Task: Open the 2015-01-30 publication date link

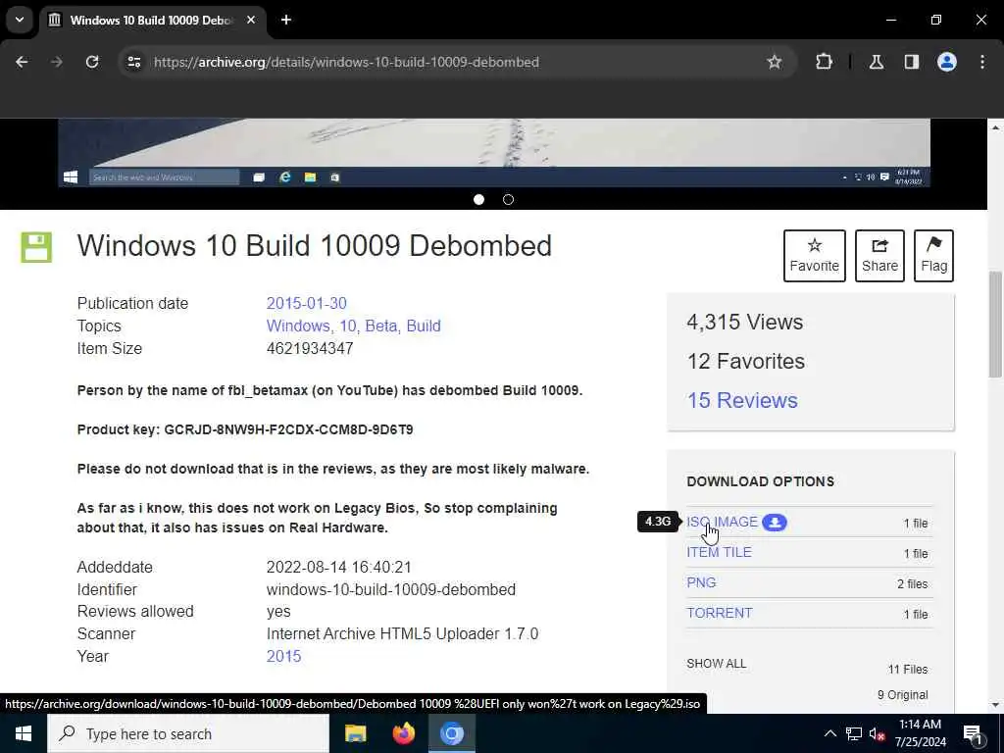Action: coord(307,304)
